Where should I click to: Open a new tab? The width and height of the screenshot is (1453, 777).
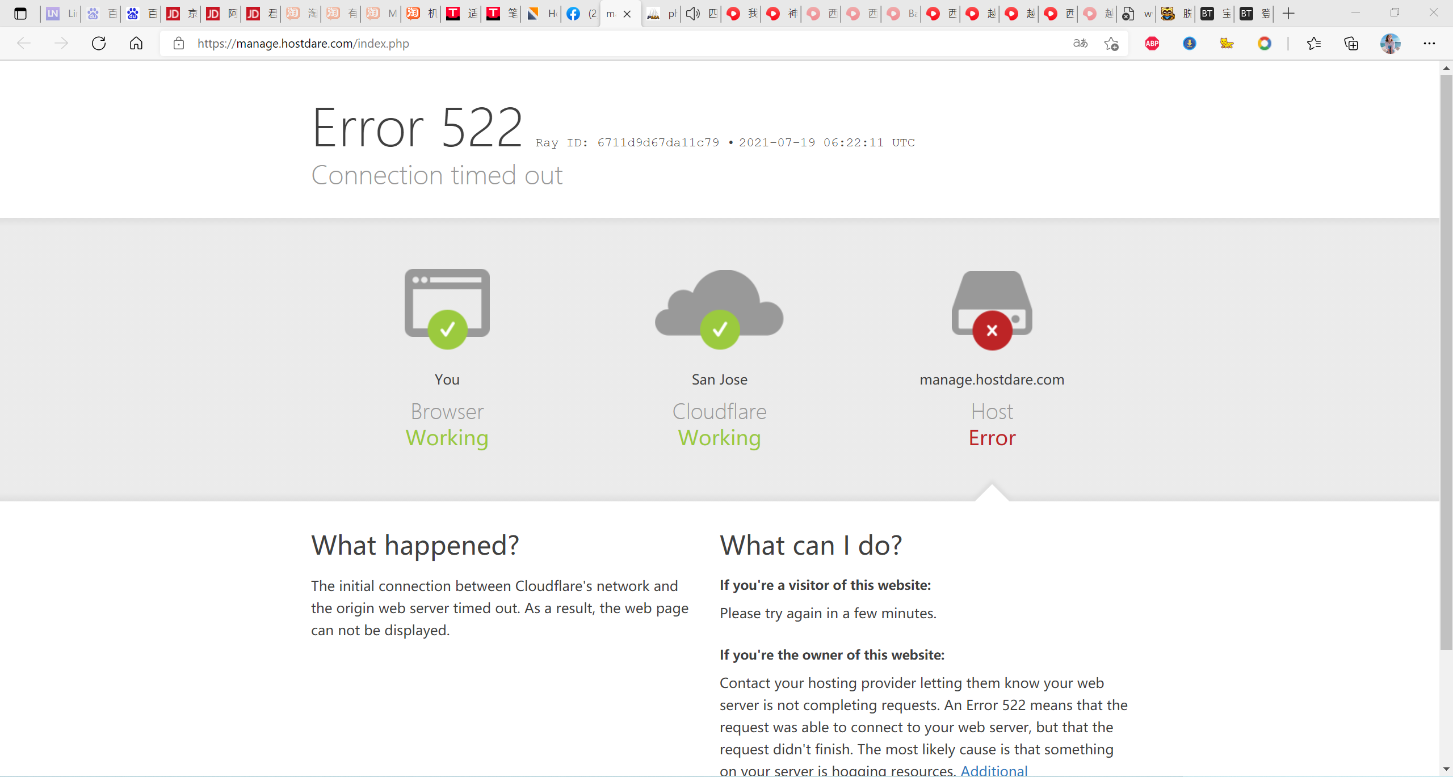click(1288, 14)
